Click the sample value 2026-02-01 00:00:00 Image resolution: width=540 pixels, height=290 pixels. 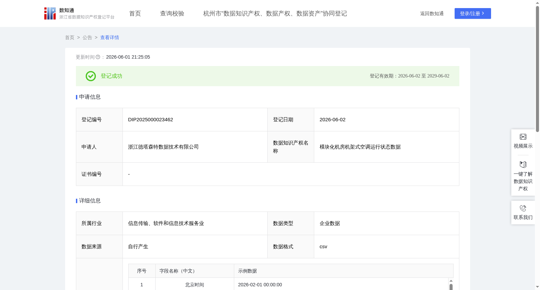click(260, 285)
